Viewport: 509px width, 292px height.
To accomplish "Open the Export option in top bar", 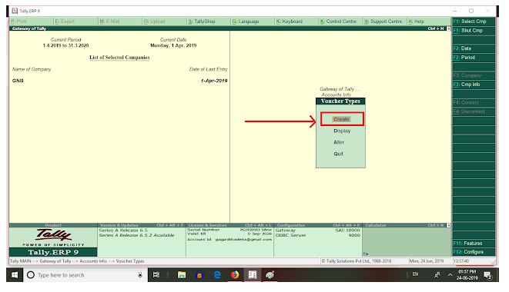I will pyautogui.click(x=75, y=22).
